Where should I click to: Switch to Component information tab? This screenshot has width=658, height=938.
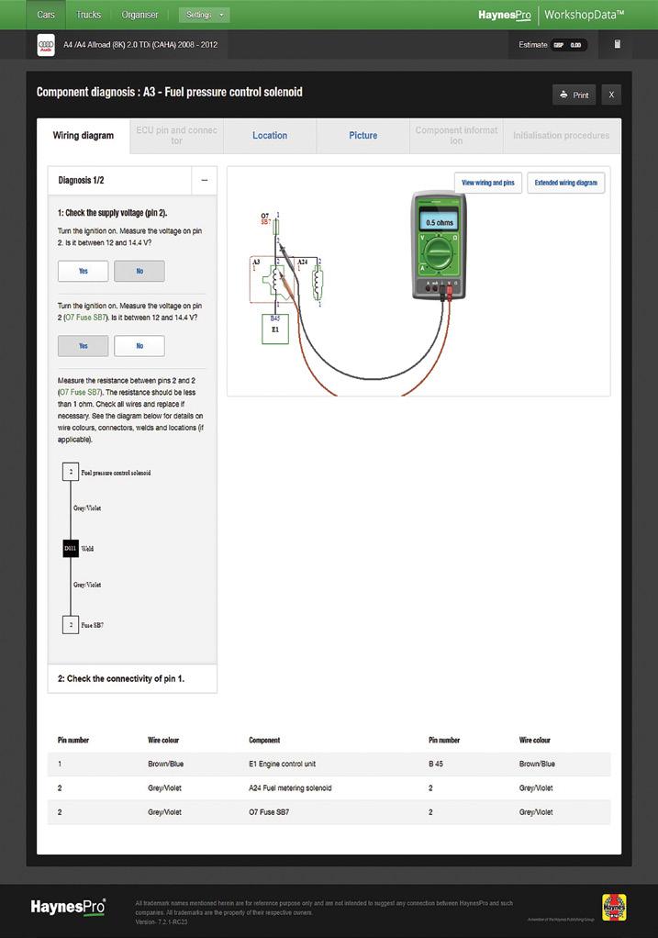point(456,135)
